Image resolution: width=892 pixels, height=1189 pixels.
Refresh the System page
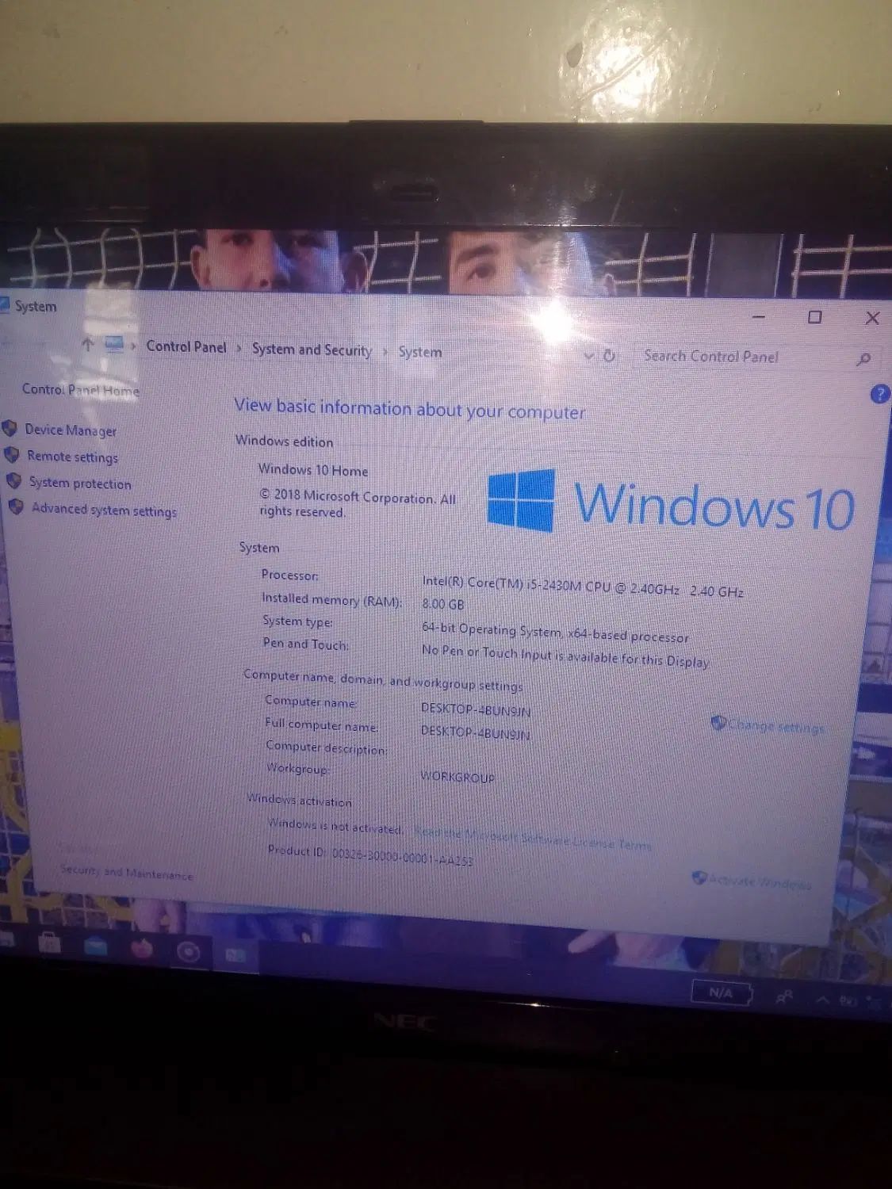(609, 355)
